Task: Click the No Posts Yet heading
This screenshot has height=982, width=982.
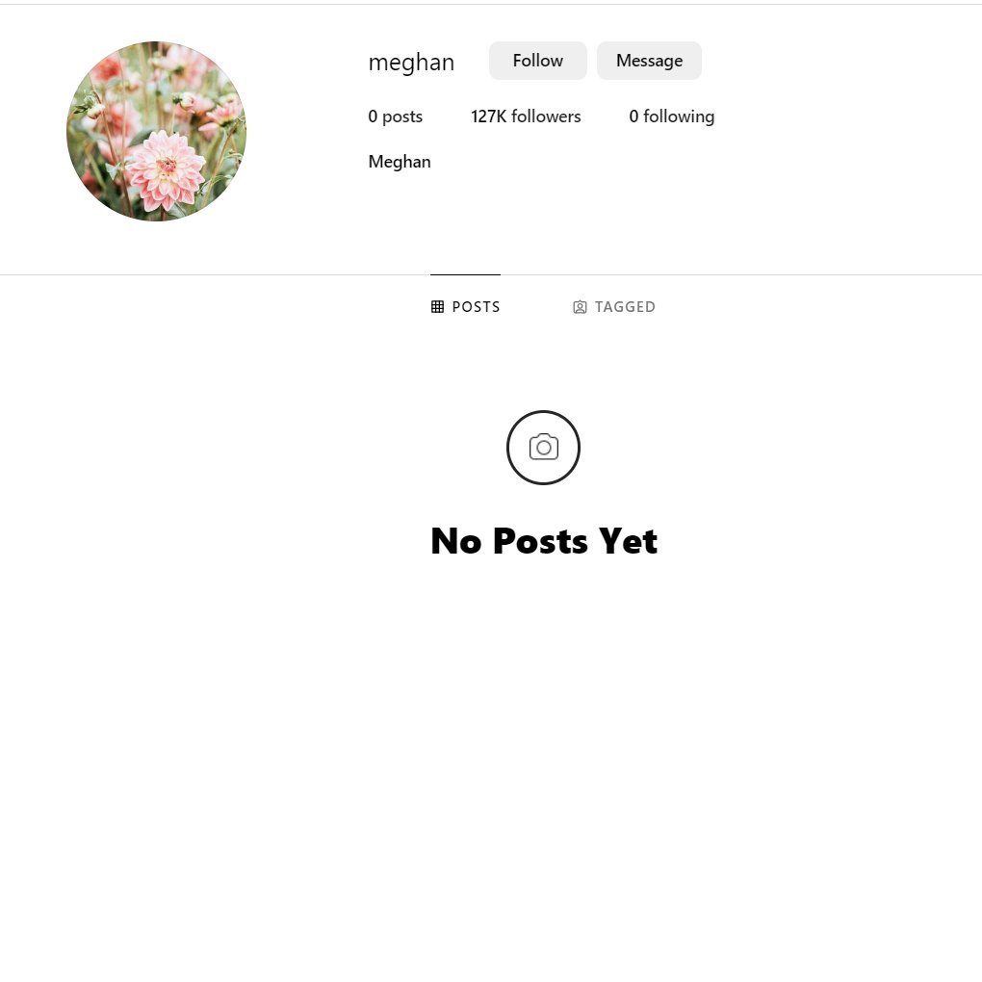Action: [544, 541]
